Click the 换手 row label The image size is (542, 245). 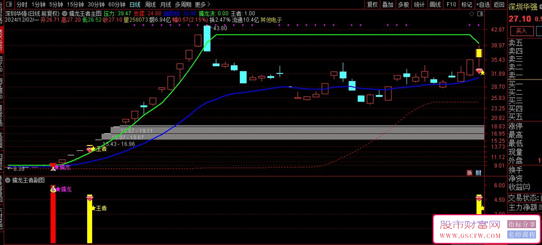[x=515, y=170]
